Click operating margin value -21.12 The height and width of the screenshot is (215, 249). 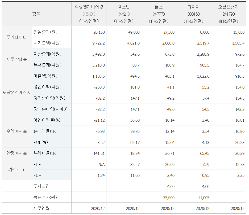99,120
